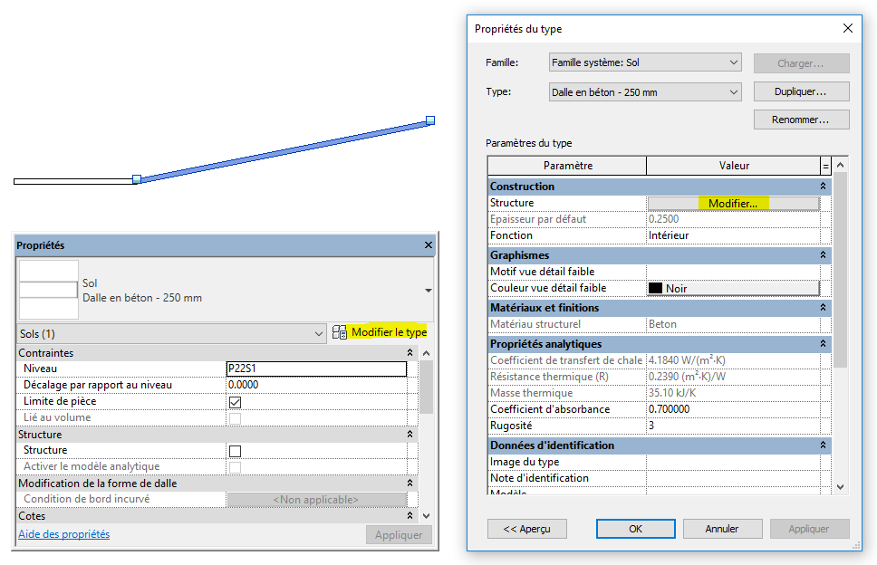Open the Aide des propriétés link
The image size is (877, 565).
(64, 534)
